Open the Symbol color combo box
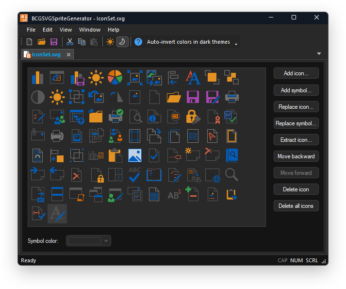346x289 pixels. (88, 240)
